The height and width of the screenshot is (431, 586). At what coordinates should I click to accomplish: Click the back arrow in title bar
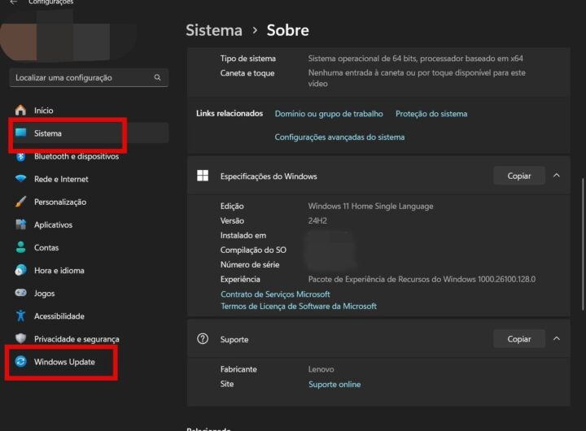[13, 2]
